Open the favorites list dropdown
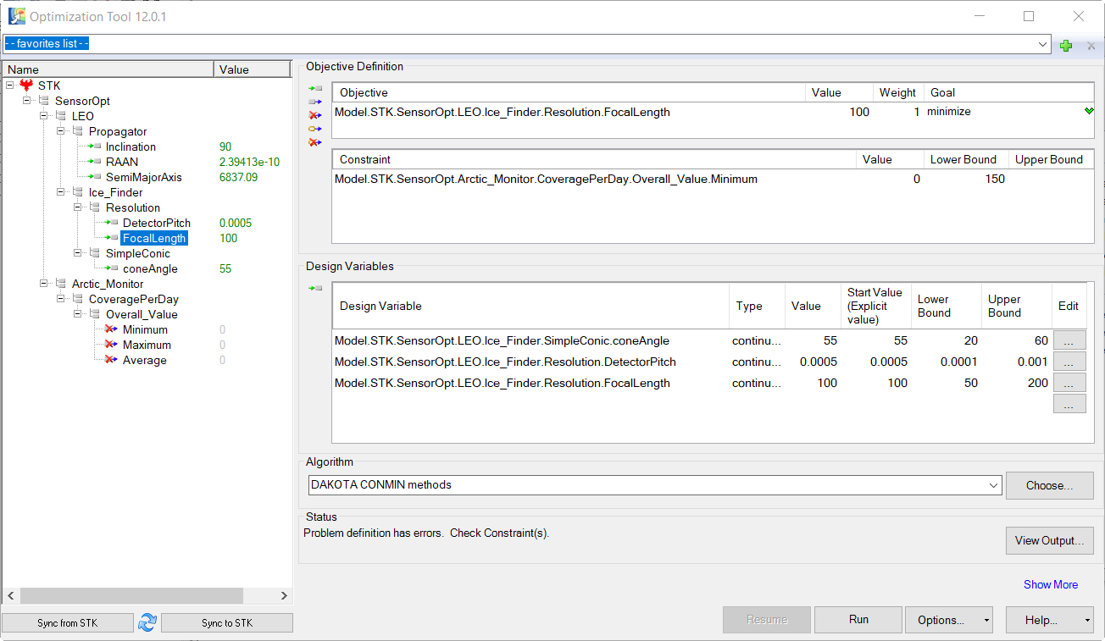The height and width of the screenshot is (641, 1105). tap(1042, 44)
